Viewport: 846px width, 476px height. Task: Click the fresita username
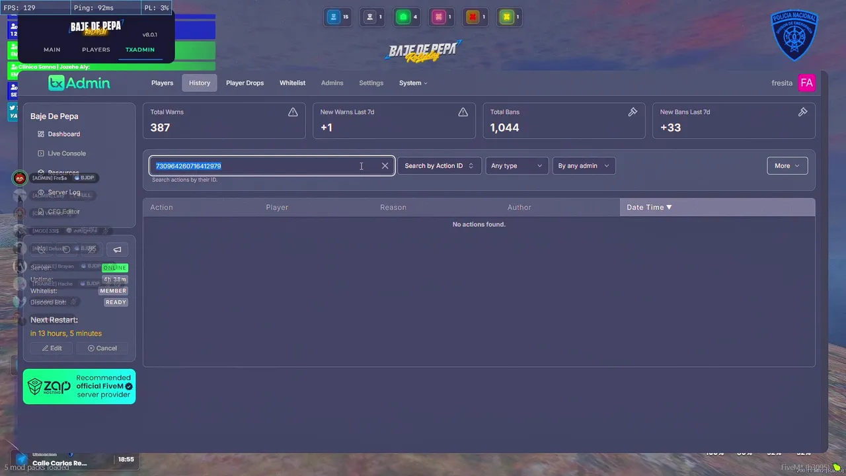click(x=782, y=83)
